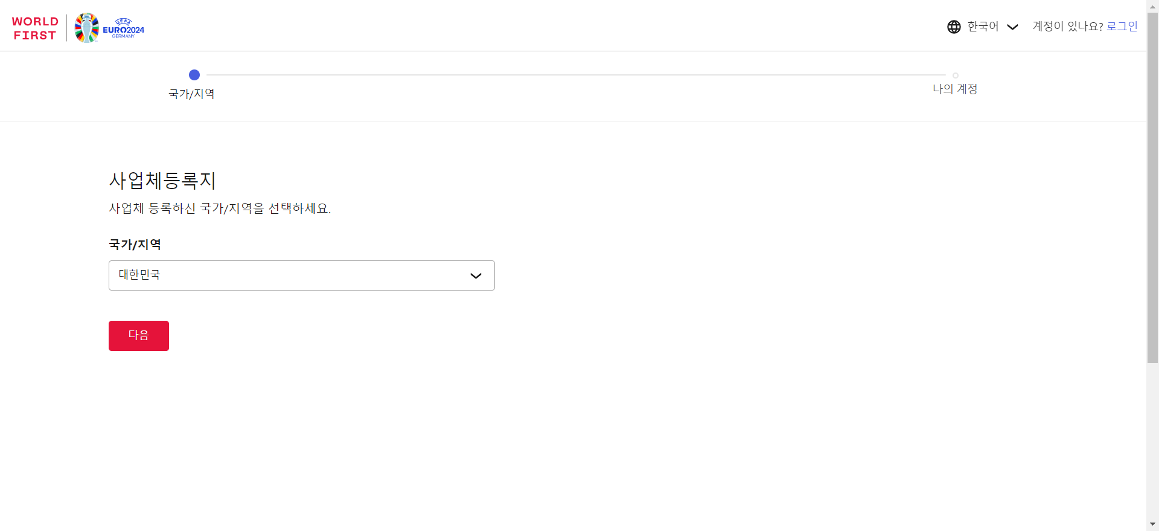Click the UEFA EURO 2024 logo
The width and height of the screenshot is (1159, 531).
(110, 28)
